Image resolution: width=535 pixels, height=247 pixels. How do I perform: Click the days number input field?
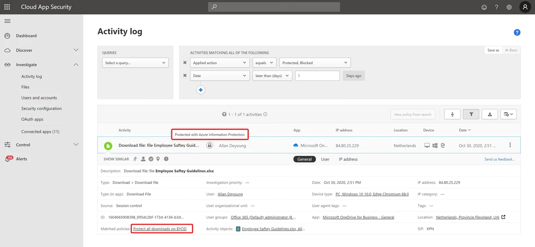317,76
